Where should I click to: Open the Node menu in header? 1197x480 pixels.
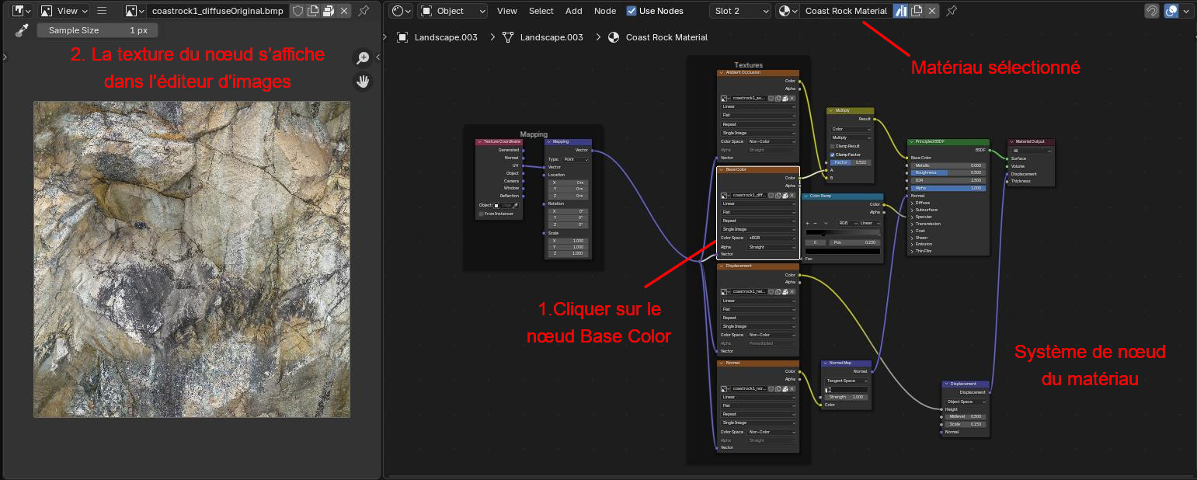click(x=604, y=11)
